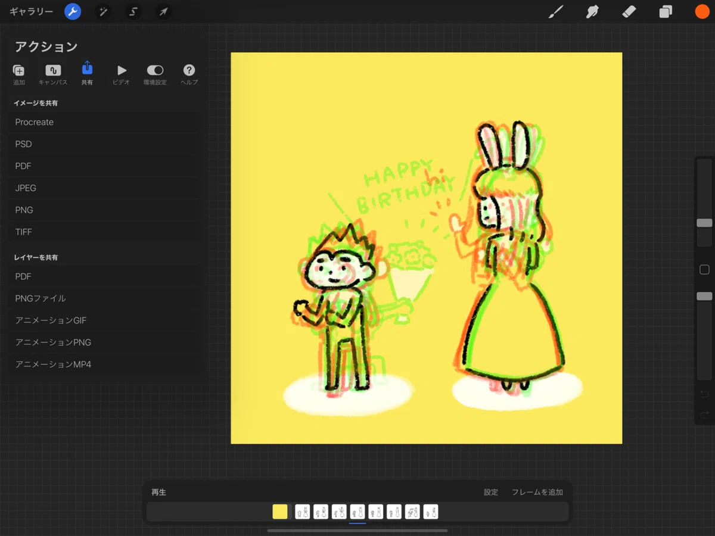Export image as JPEG
Image resolution: width=715 pixels, height=536 pixels.
coord(104,188)
